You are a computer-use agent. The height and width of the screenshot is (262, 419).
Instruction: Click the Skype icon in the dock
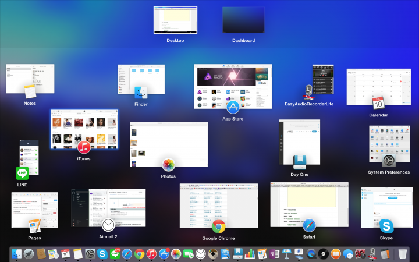pos(102,254)
